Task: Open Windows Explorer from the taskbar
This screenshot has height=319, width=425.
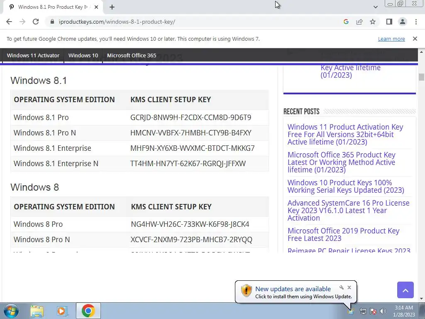Action: pyautogui.click(x=37, y=311)
